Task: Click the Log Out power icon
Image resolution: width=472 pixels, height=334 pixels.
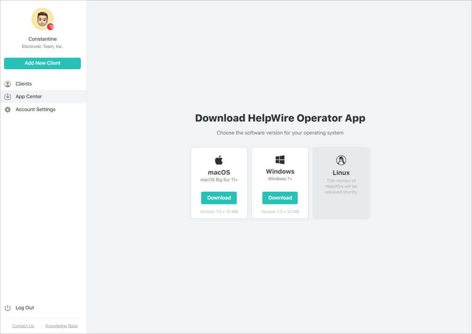Action: tap(7, 307)
